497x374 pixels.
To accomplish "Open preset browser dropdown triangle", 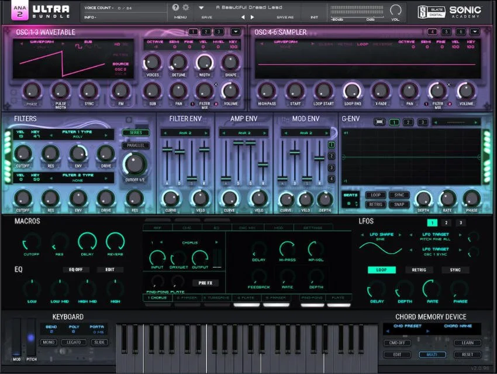I will (x=201, y=8).
